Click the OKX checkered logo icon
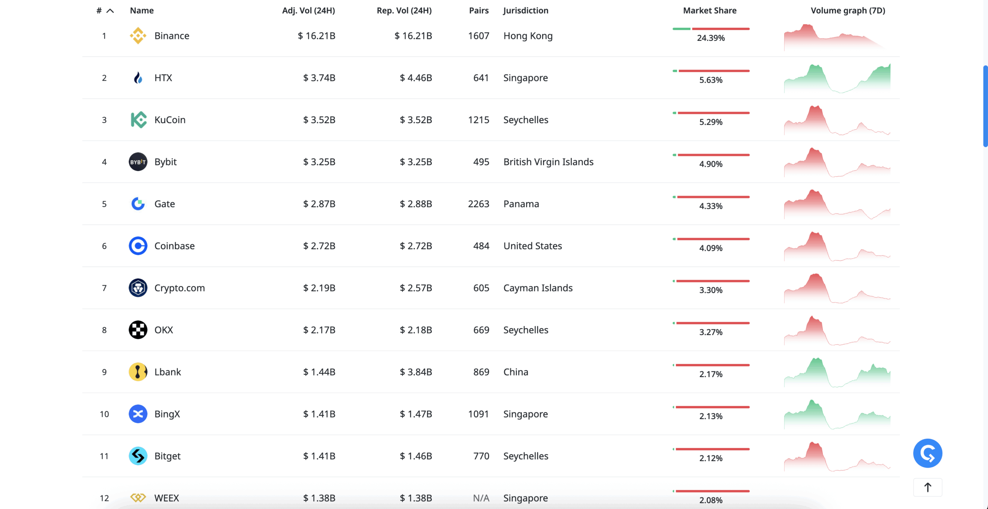 pyautogui.click(x=138, y=330)
